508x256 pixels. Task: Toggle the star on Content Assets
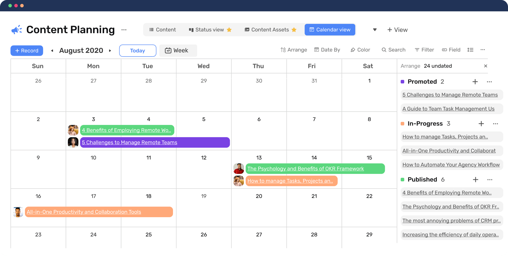tap(294, 30)
